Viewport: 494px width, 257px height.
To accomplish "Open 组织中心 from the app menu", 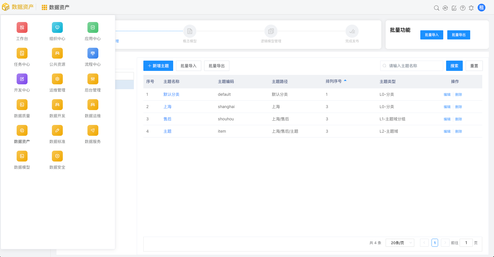I will click(x=57, y=28).
